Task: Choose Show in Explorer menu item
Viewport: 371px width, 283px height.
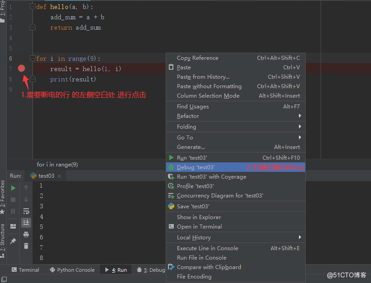Action: click(235, 217)
